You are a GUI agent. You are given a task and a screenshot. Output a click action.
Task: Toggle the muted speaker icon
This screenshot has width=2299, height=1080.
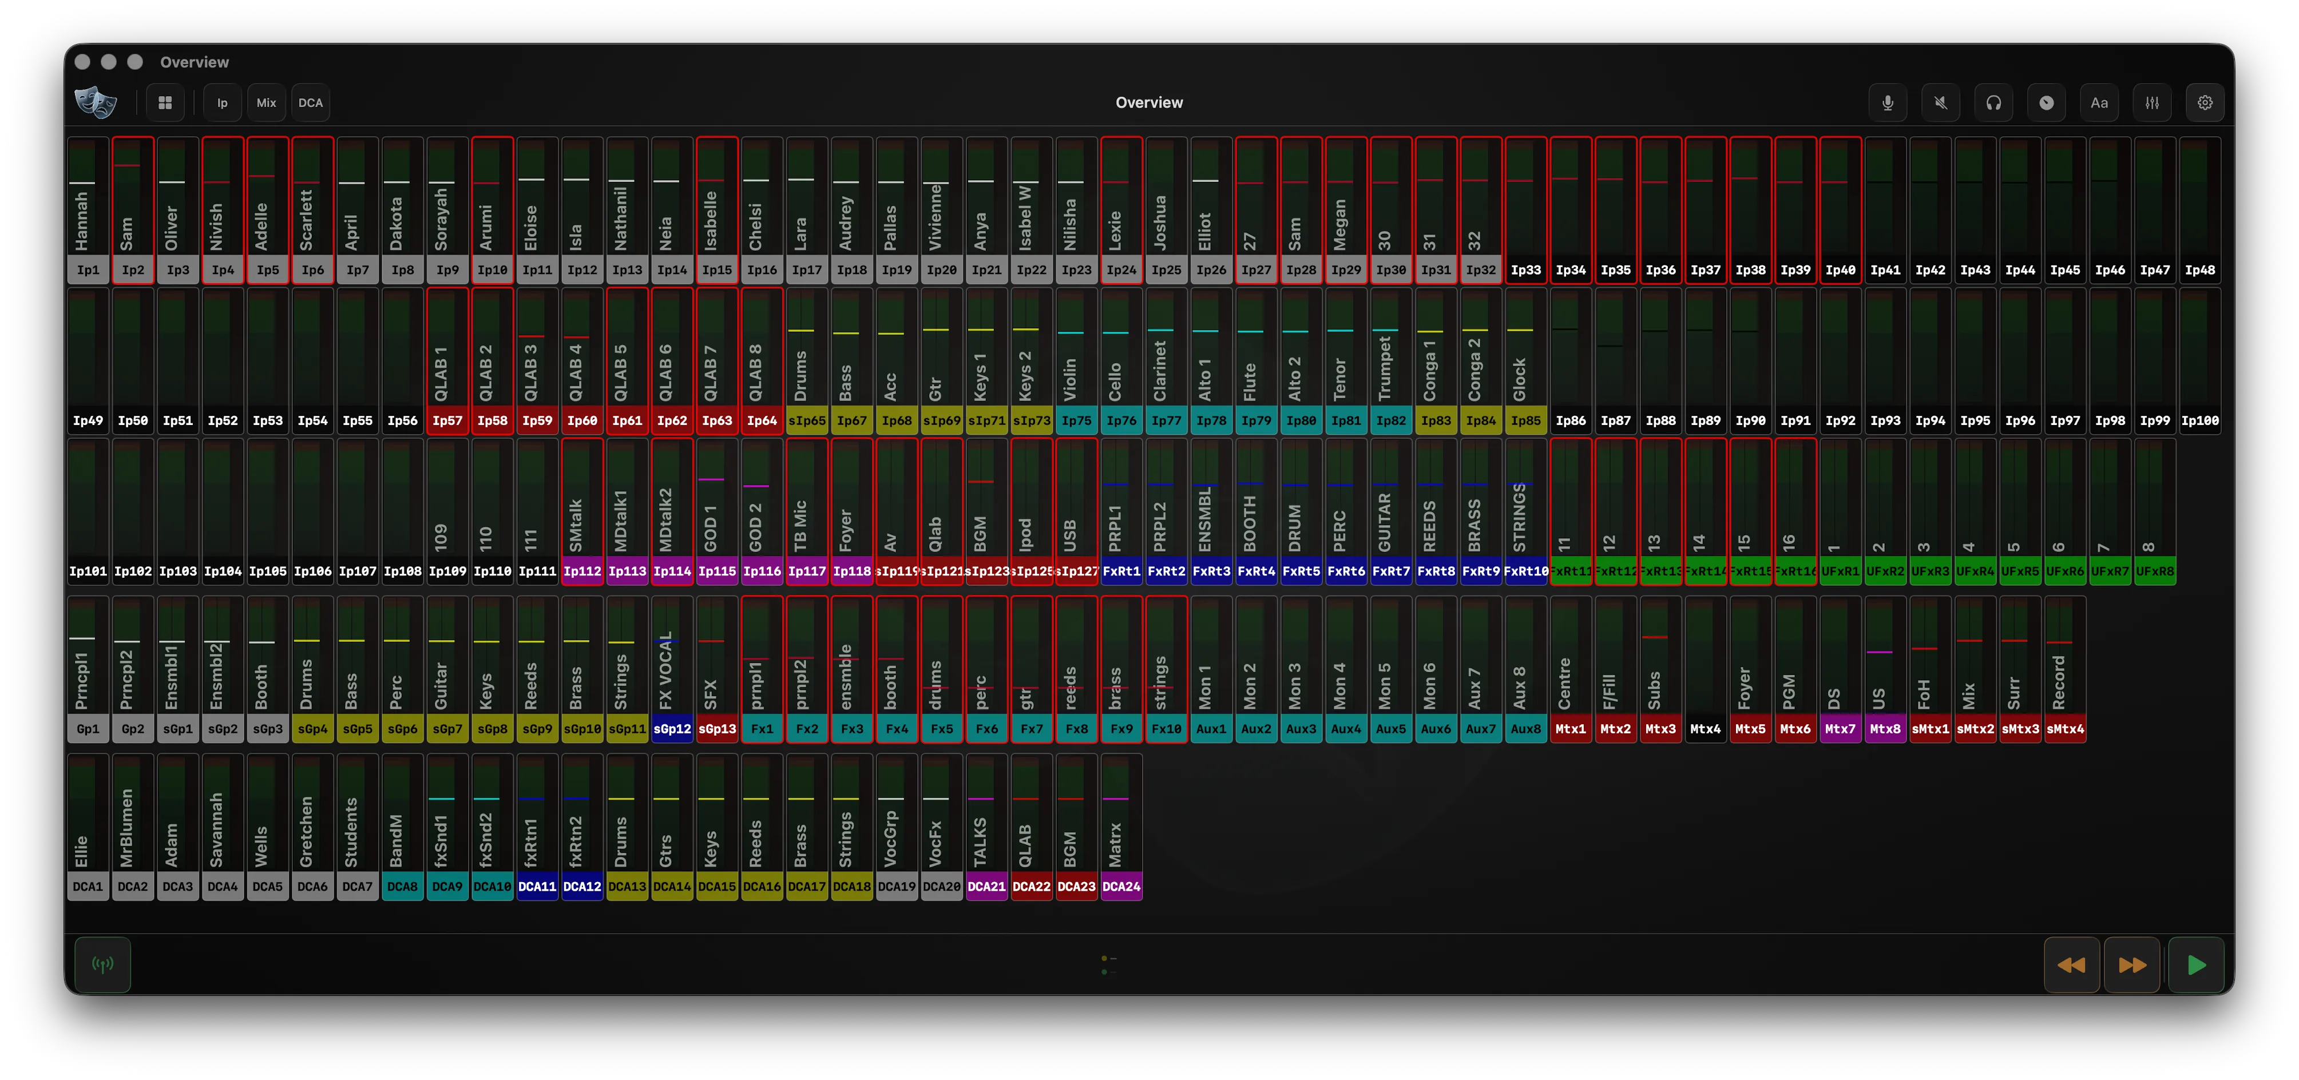(x=1940, y=102)
